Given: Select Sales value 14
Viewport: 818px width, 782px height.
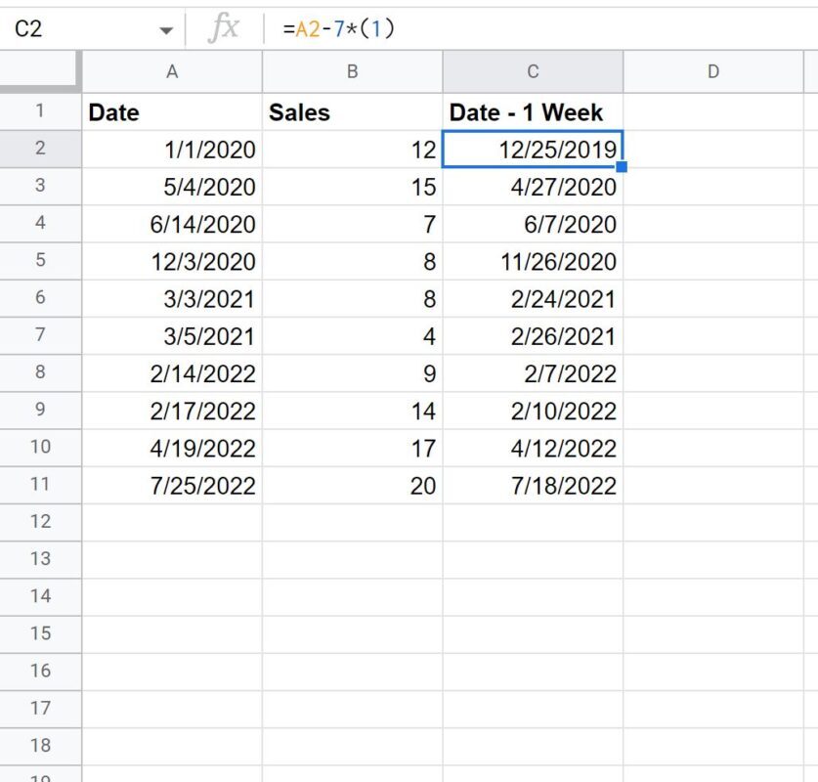Looking at the screenshot, I should pyautogui.click(x=353, y=412).
